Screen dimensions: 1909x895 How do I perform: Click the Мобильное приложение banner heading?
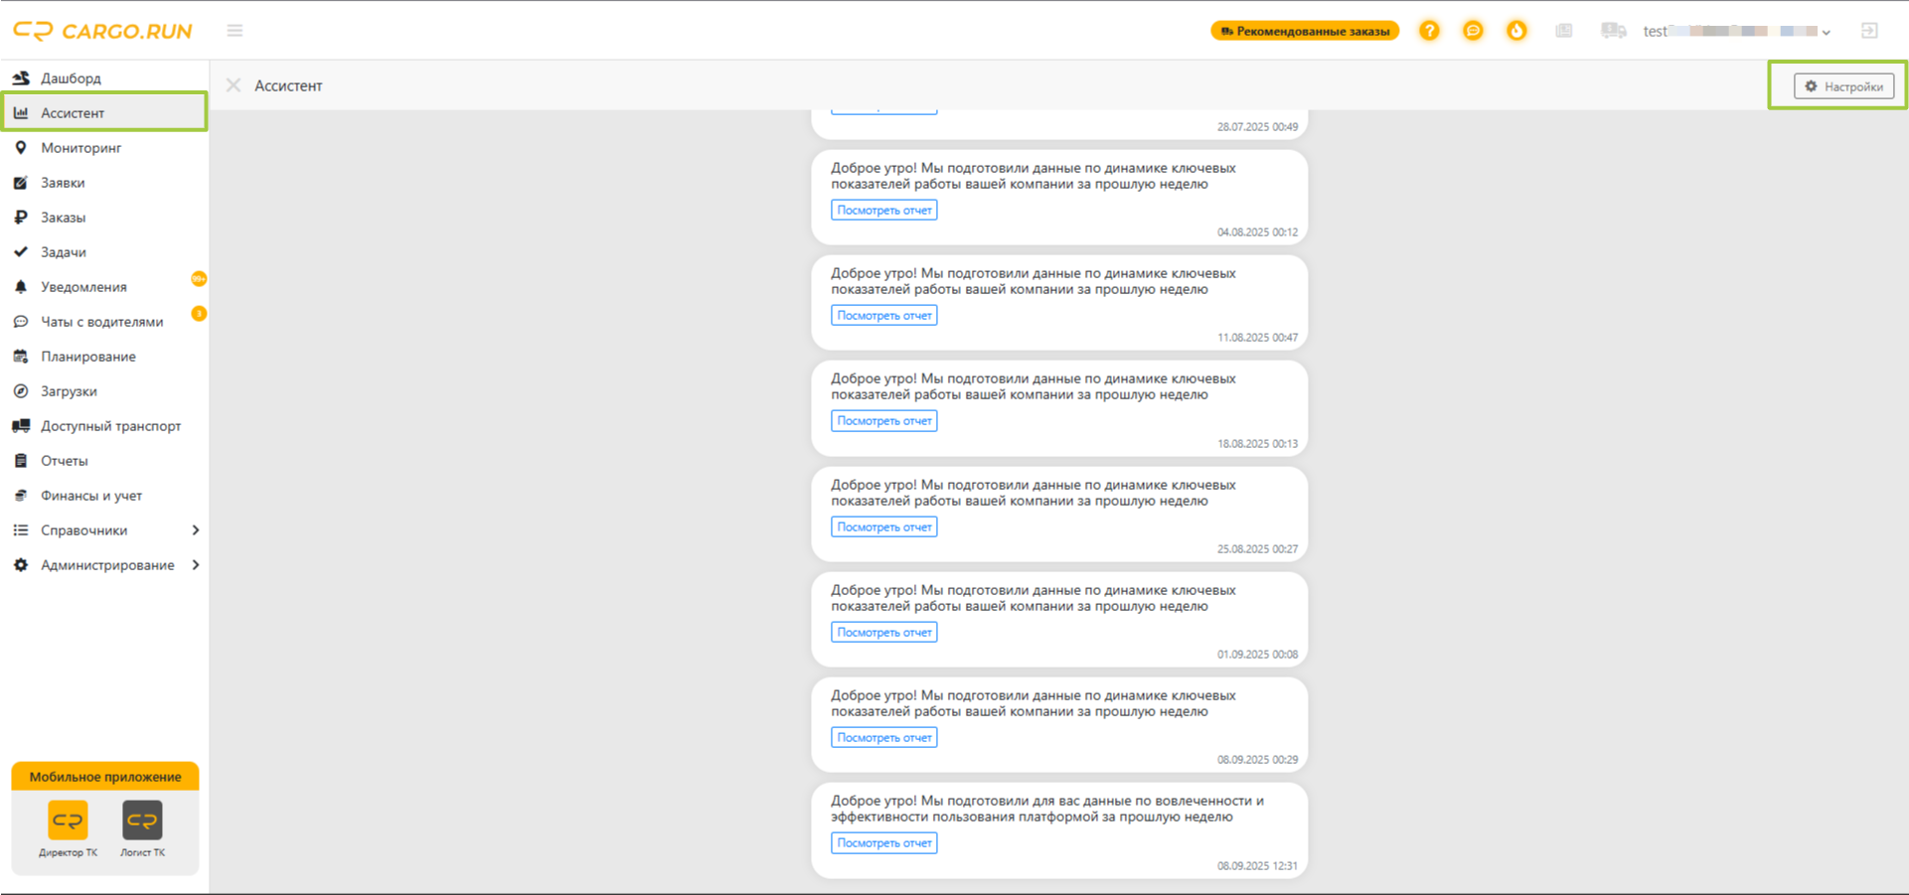[105, 777]
